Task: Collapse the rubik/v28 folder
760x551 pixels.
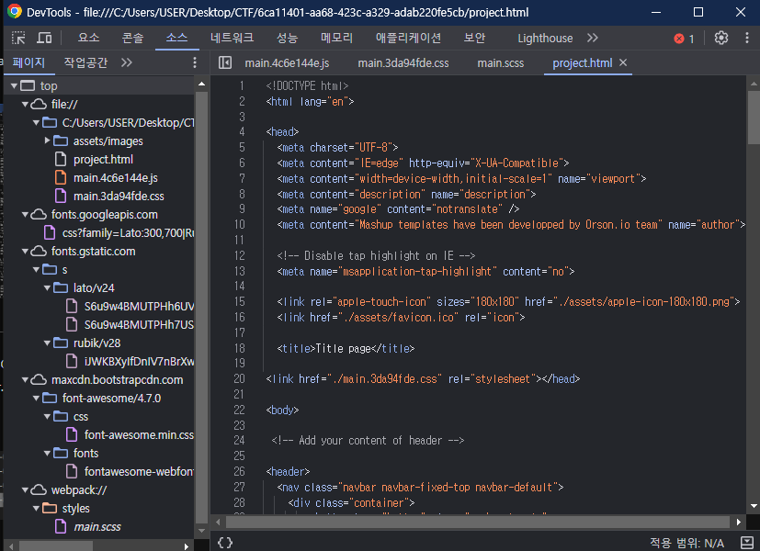Action: (x=48, y=343)
